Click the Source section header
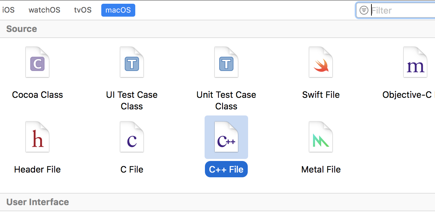 coord(22,29)
